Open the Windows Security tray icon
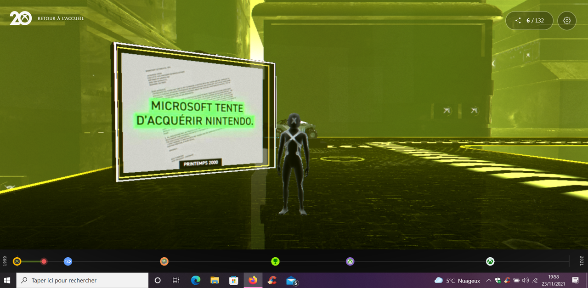 (x=498, y=280)
